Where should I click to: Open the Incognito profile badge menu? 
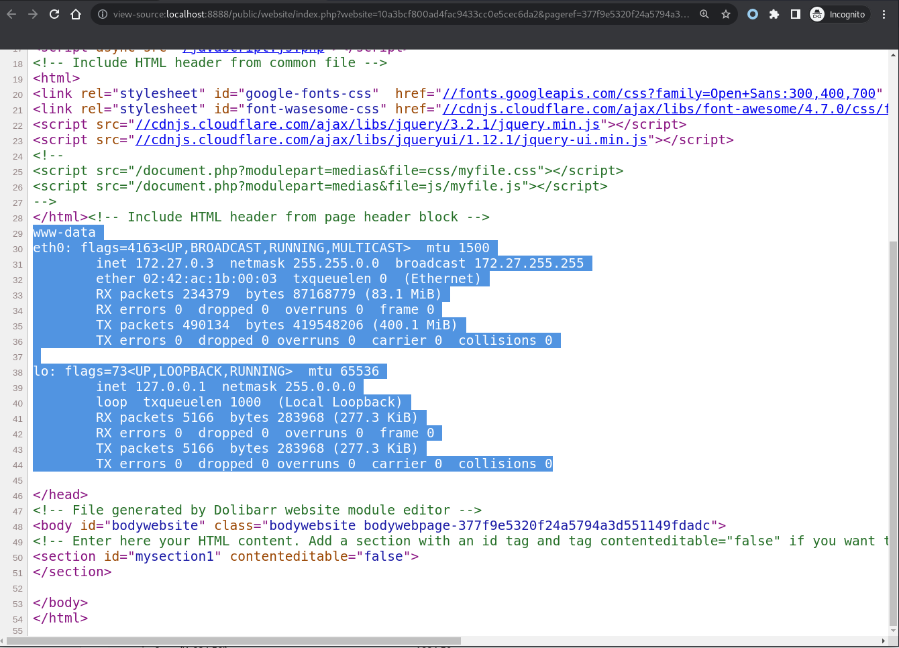click(839, 13)
